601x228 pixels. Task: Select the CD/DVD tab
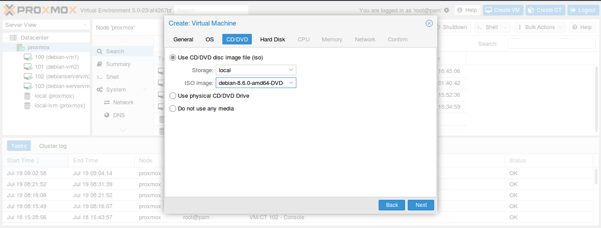[237, 39]
